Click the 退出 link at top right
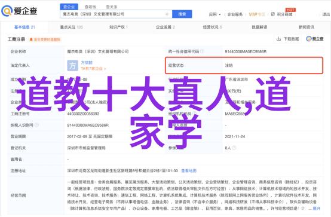Image resolution: width=331 pixels, height=217 pixels. coord(326,14)
